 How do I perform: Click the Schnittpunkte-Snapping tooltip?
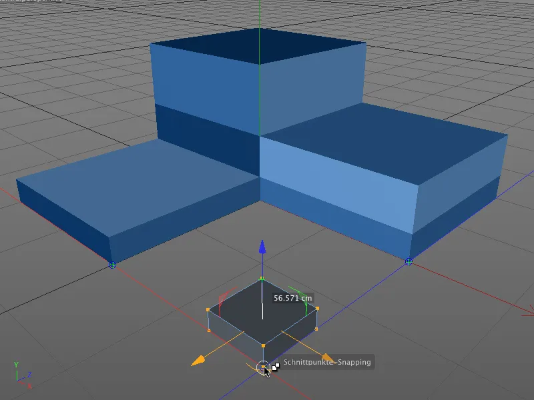tap(327, 362)
